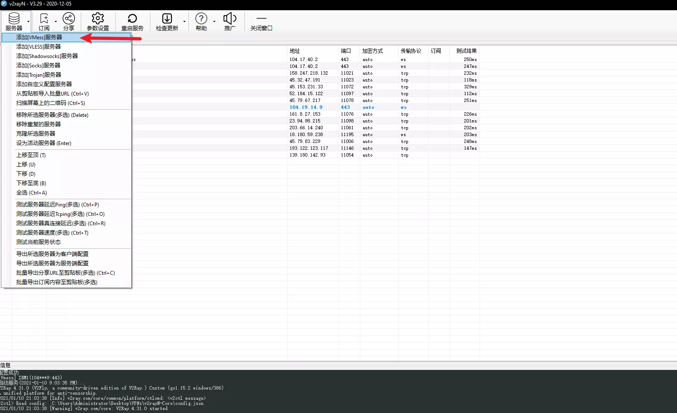This screenshot has width=677, height=413.
Task: Click the 订阅 column header
Action: pyautogui.click(x=439, y=51)
